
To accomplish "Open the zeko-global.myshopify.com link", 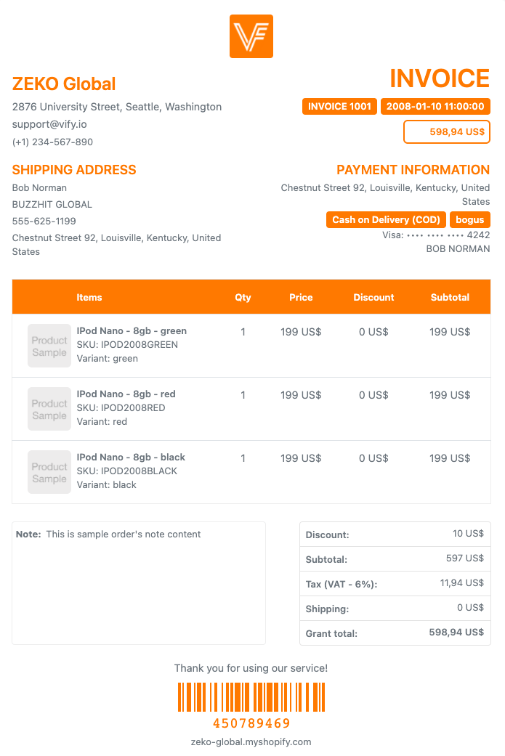I will (x=251, y=742).
